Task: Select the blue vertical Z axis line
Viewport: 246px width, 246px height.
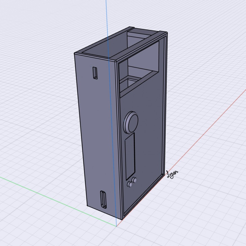Action: pos(107,17)
